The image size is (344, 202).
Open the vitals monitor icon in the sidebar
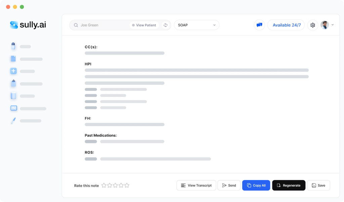pyautogui.click(x=13, y=108)
